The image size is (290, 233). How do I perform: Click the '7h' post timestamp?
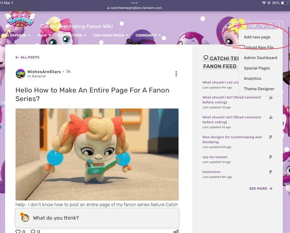coord(68,72)
